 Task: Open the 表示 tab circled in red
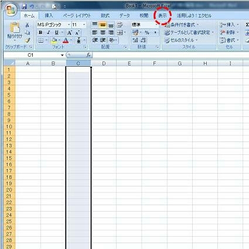162,16
